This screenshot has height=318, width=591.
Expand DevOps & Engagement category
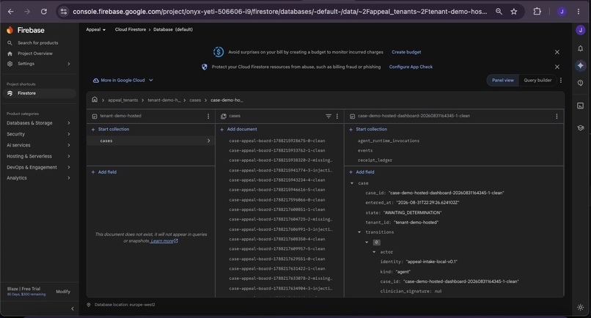tap(38, 167)
